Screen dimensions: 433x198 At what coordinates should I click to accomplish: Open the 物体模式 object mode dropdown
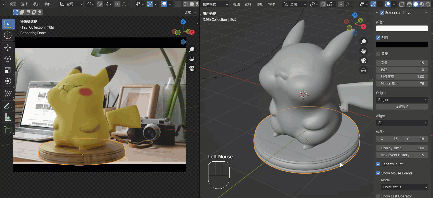[x=215, y=4]
